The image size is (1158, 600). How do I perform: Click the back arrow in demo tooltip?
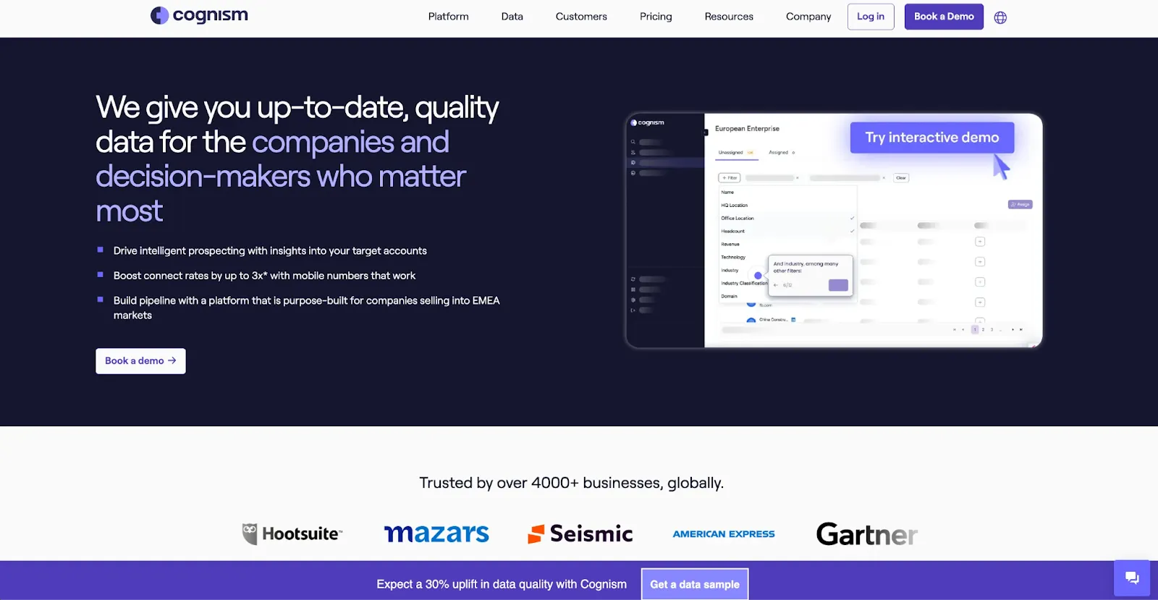click(776, 285)
